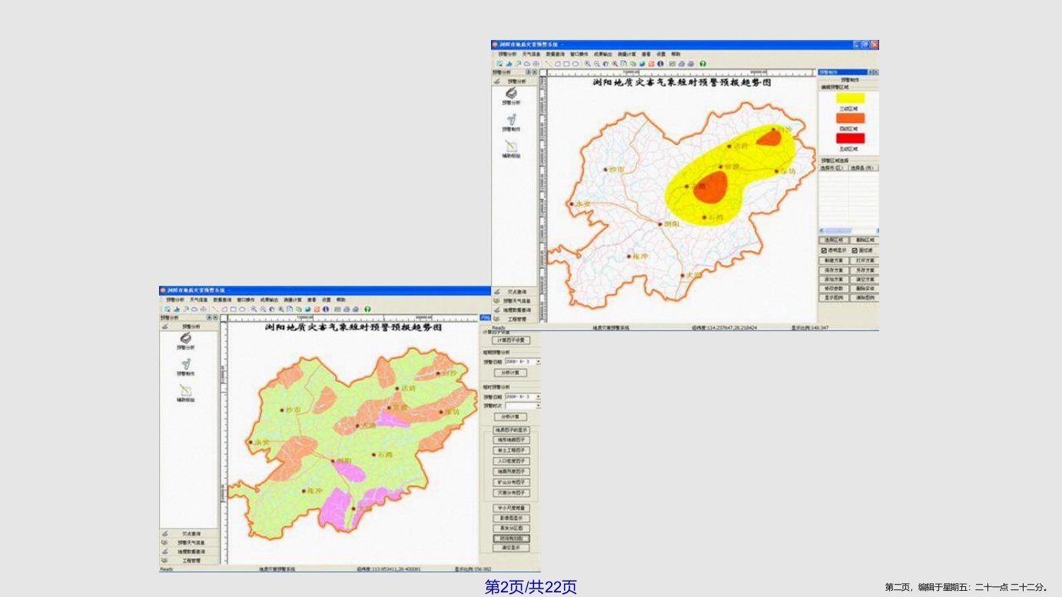Click horizontal scrollbar in upper window right panel
This screenshot has width=1062, height=597.
[x=848, y=231]
